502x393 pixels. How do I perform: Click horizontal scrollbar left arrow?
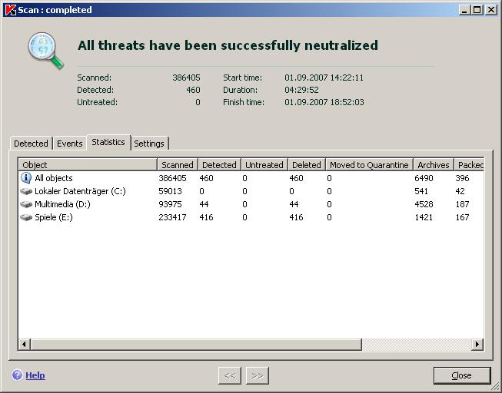[24, 345]
